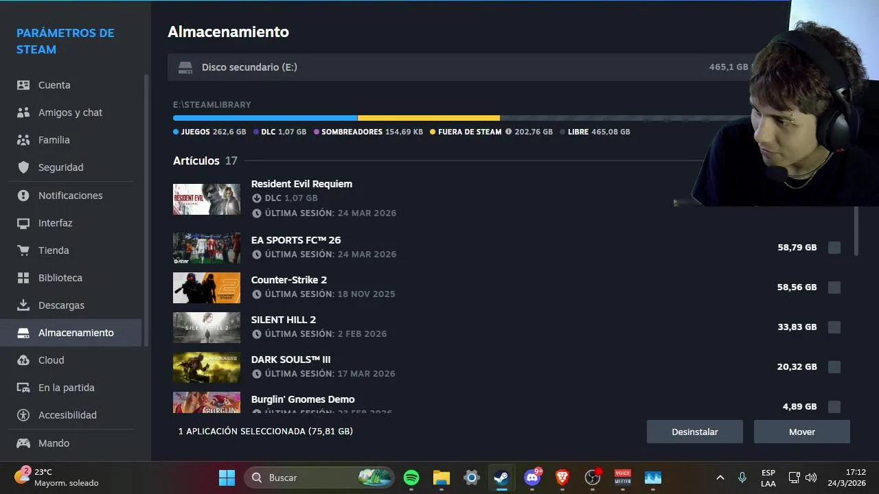Switch the ESP LAA input language

(768, 478)
